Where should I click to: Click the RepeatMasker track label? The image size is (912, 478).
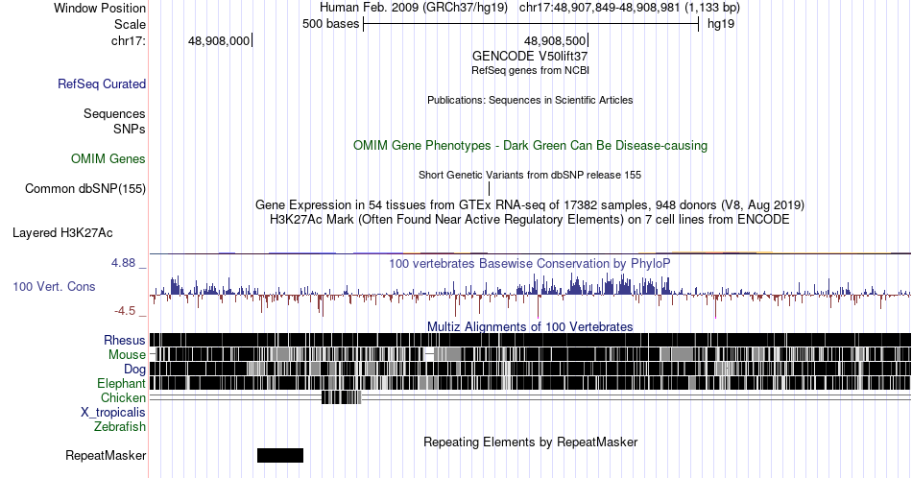pos(106,455)
